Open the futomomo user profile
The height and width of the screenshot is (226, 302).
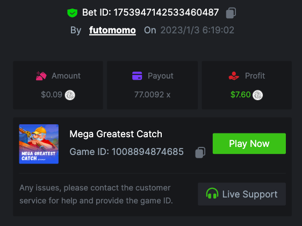tap(112, 31)
